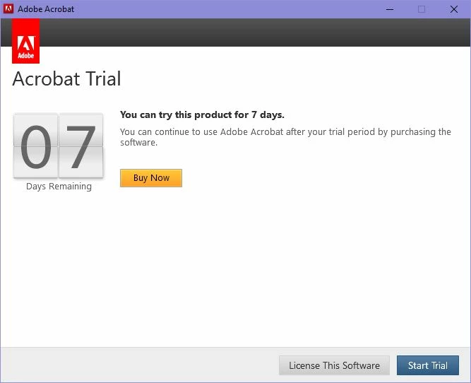471x383 pixels.
Task: Minimize the Adobe Acrobat window
Action: [390, 9]
